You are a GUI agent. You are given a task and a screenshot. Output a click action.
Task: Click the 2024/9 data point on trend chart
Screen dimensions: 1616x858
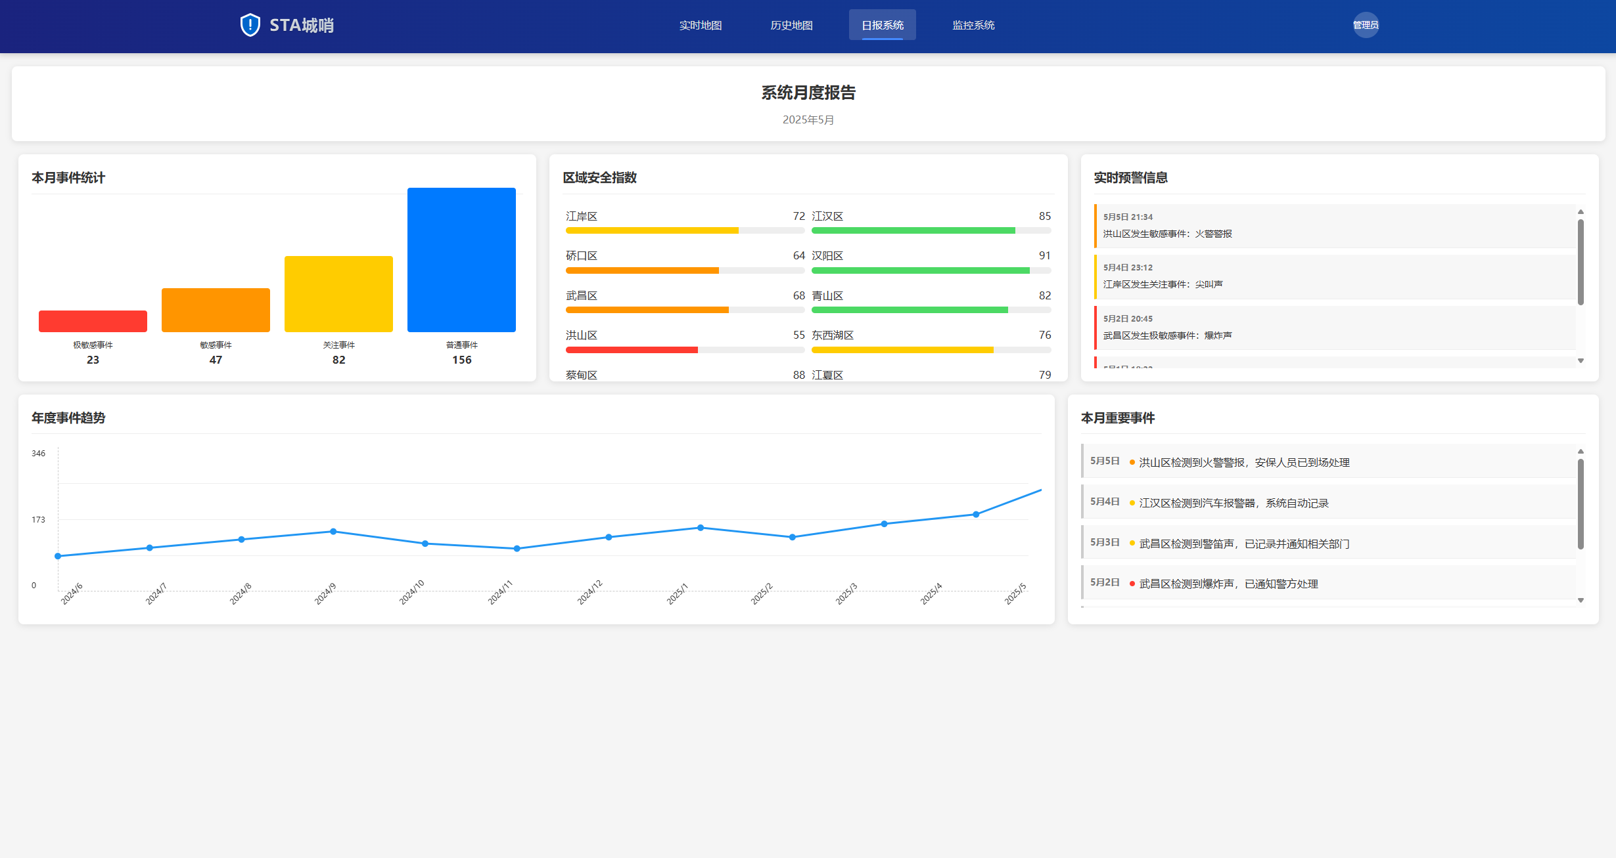[333, 532]
